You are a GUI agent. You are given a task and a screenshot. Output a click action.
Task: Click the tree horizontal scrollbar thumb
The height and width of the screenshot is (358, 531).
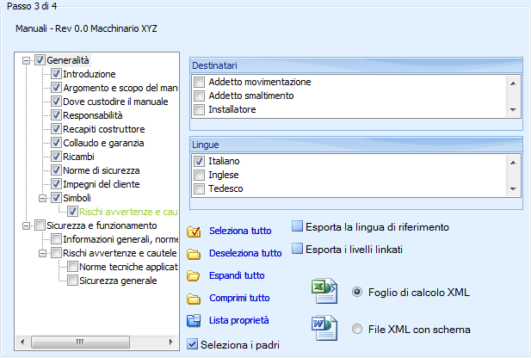(80, 342)
